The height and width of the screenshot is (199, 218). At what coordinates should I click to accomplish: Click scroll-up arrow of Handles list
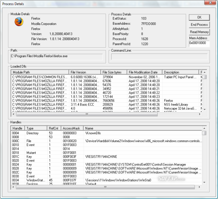204,128
